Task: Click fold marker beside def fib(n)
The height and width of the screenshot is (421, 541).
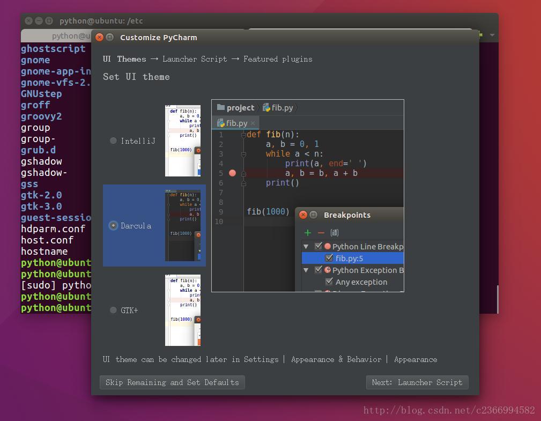Action: [243, 135]
